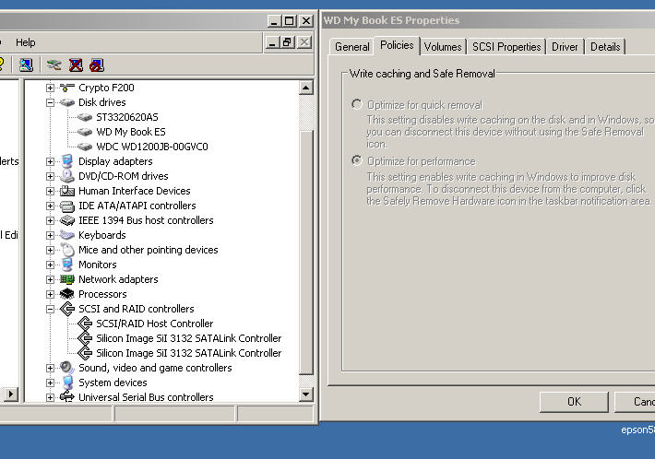Click the IEEE 1394 Bus host controllers icon
Screen dimensions: 655x459
66,220
